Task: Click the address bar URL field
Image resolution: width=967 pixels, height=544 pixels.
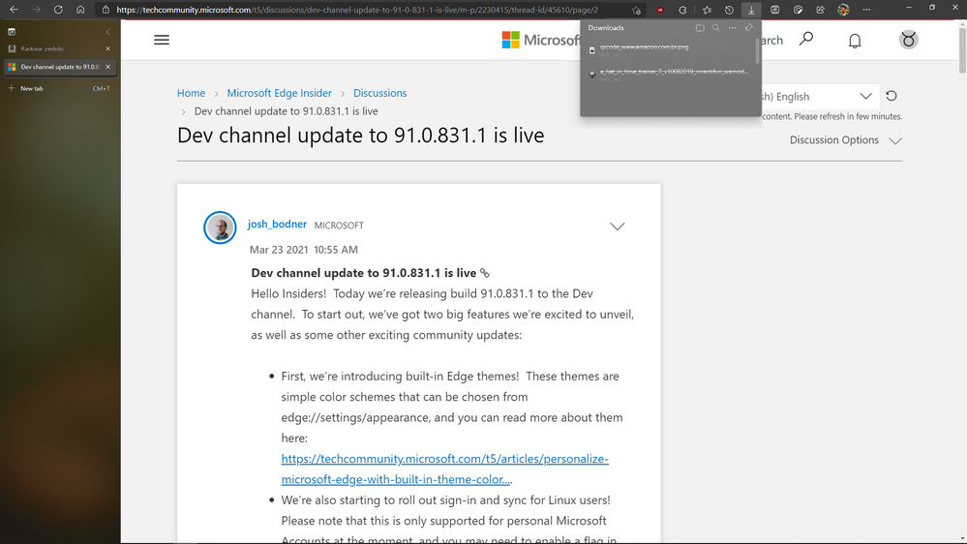Action: [x=370, y=10]
